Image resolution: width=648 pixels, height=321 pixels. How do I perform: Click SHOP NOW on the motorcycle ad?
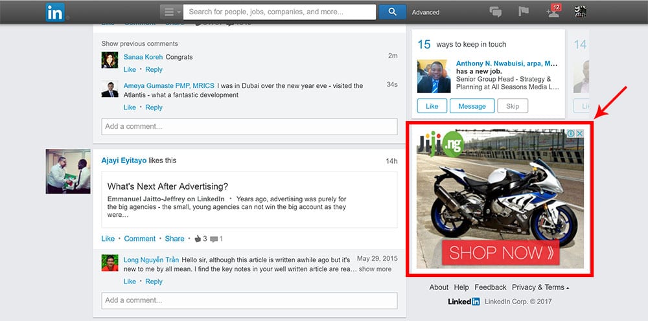[500, 252]
